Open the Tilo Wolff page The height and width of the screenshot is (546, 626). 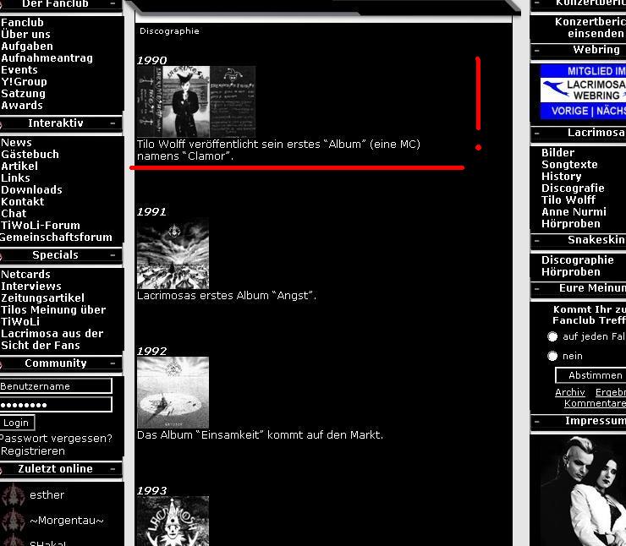coord(568,199)
